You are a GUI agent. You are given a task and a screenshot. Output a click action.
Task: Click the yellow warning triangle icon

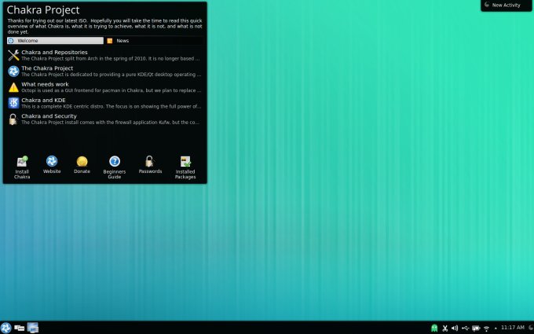coord(13,87)
